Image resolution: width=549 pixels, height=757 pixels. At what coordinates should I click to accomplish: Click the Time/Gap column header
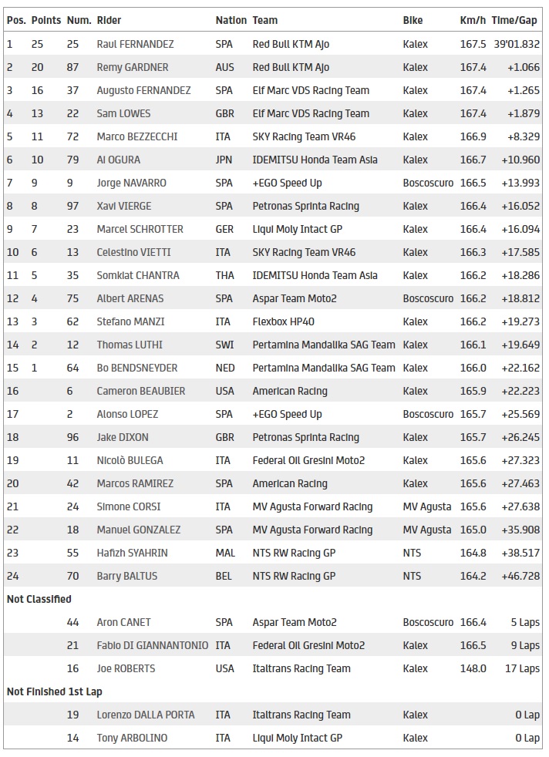515,20
